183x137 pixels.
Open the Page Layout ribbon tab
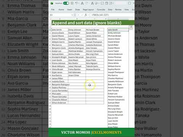[88, 10]
